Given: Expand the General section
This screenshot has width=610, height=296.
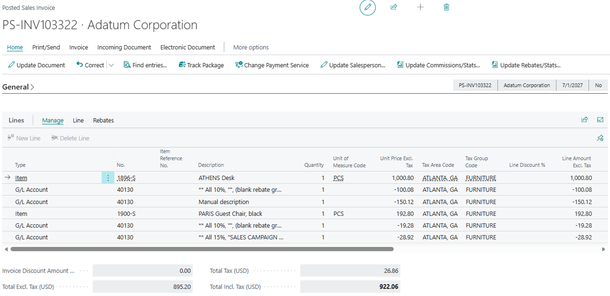Looking at the screenshot, I should point(18,87).
